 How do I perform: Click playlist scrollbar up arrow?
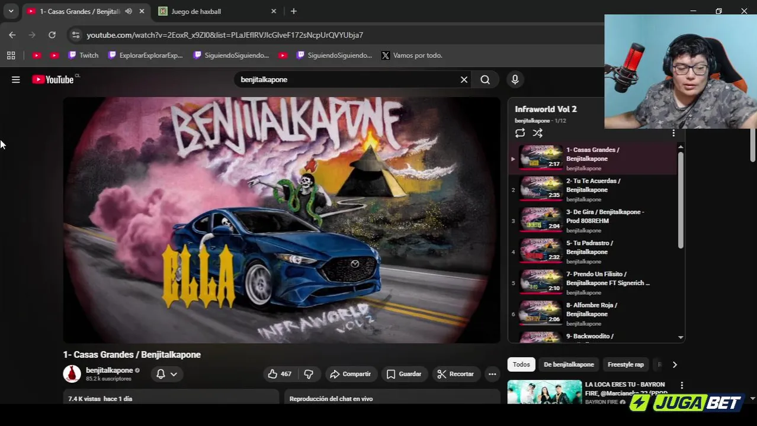pos(681,147)
